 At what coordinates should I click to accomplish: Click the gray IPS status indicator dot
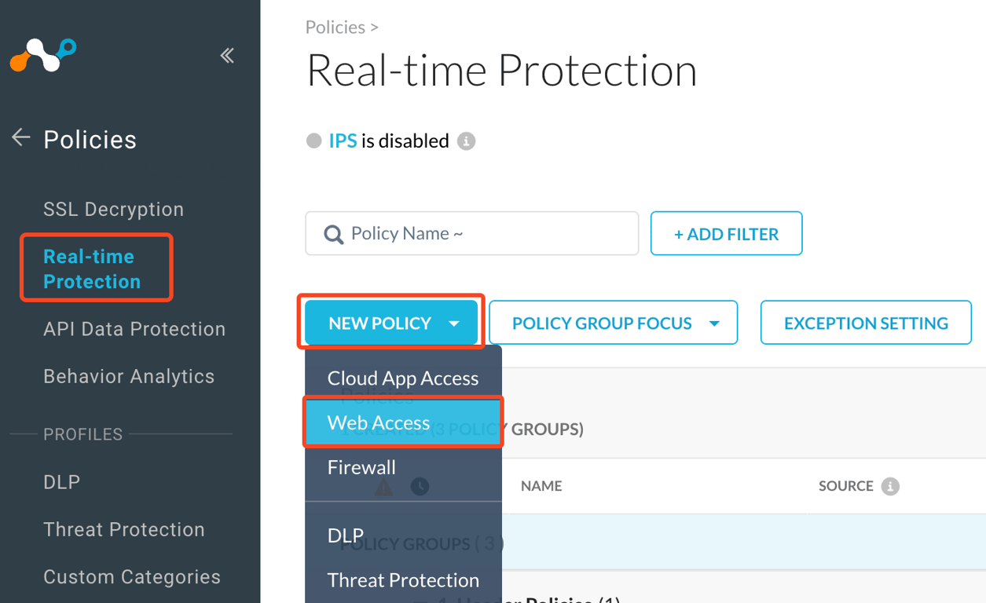pos(314,141)
